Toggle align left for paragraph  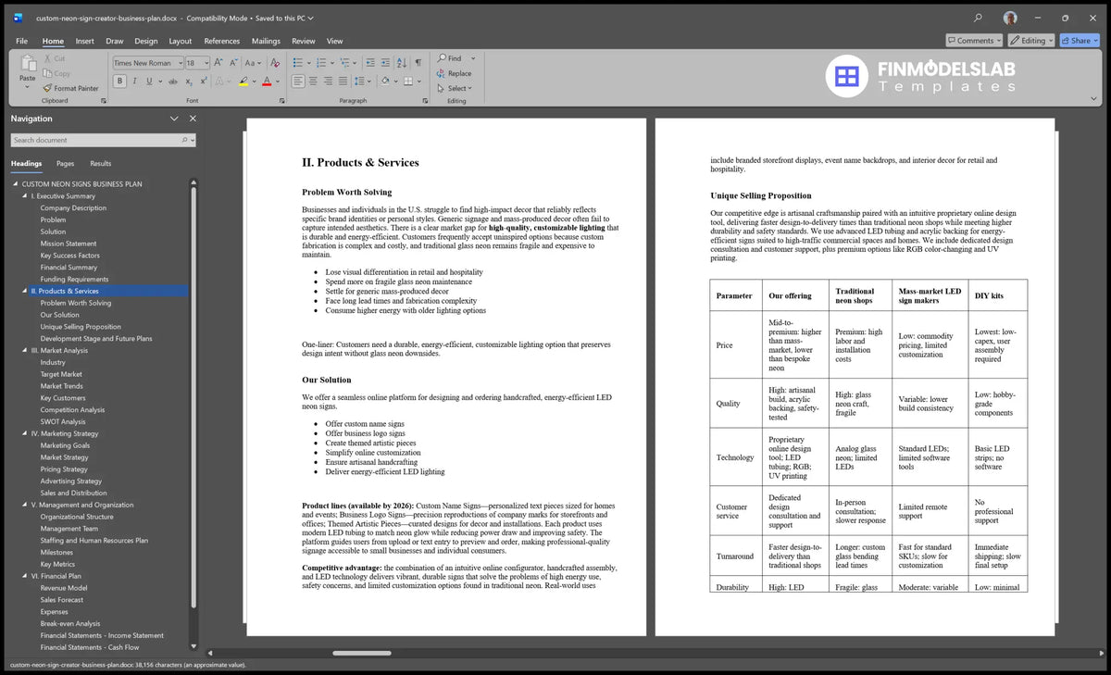click(298, 81)
